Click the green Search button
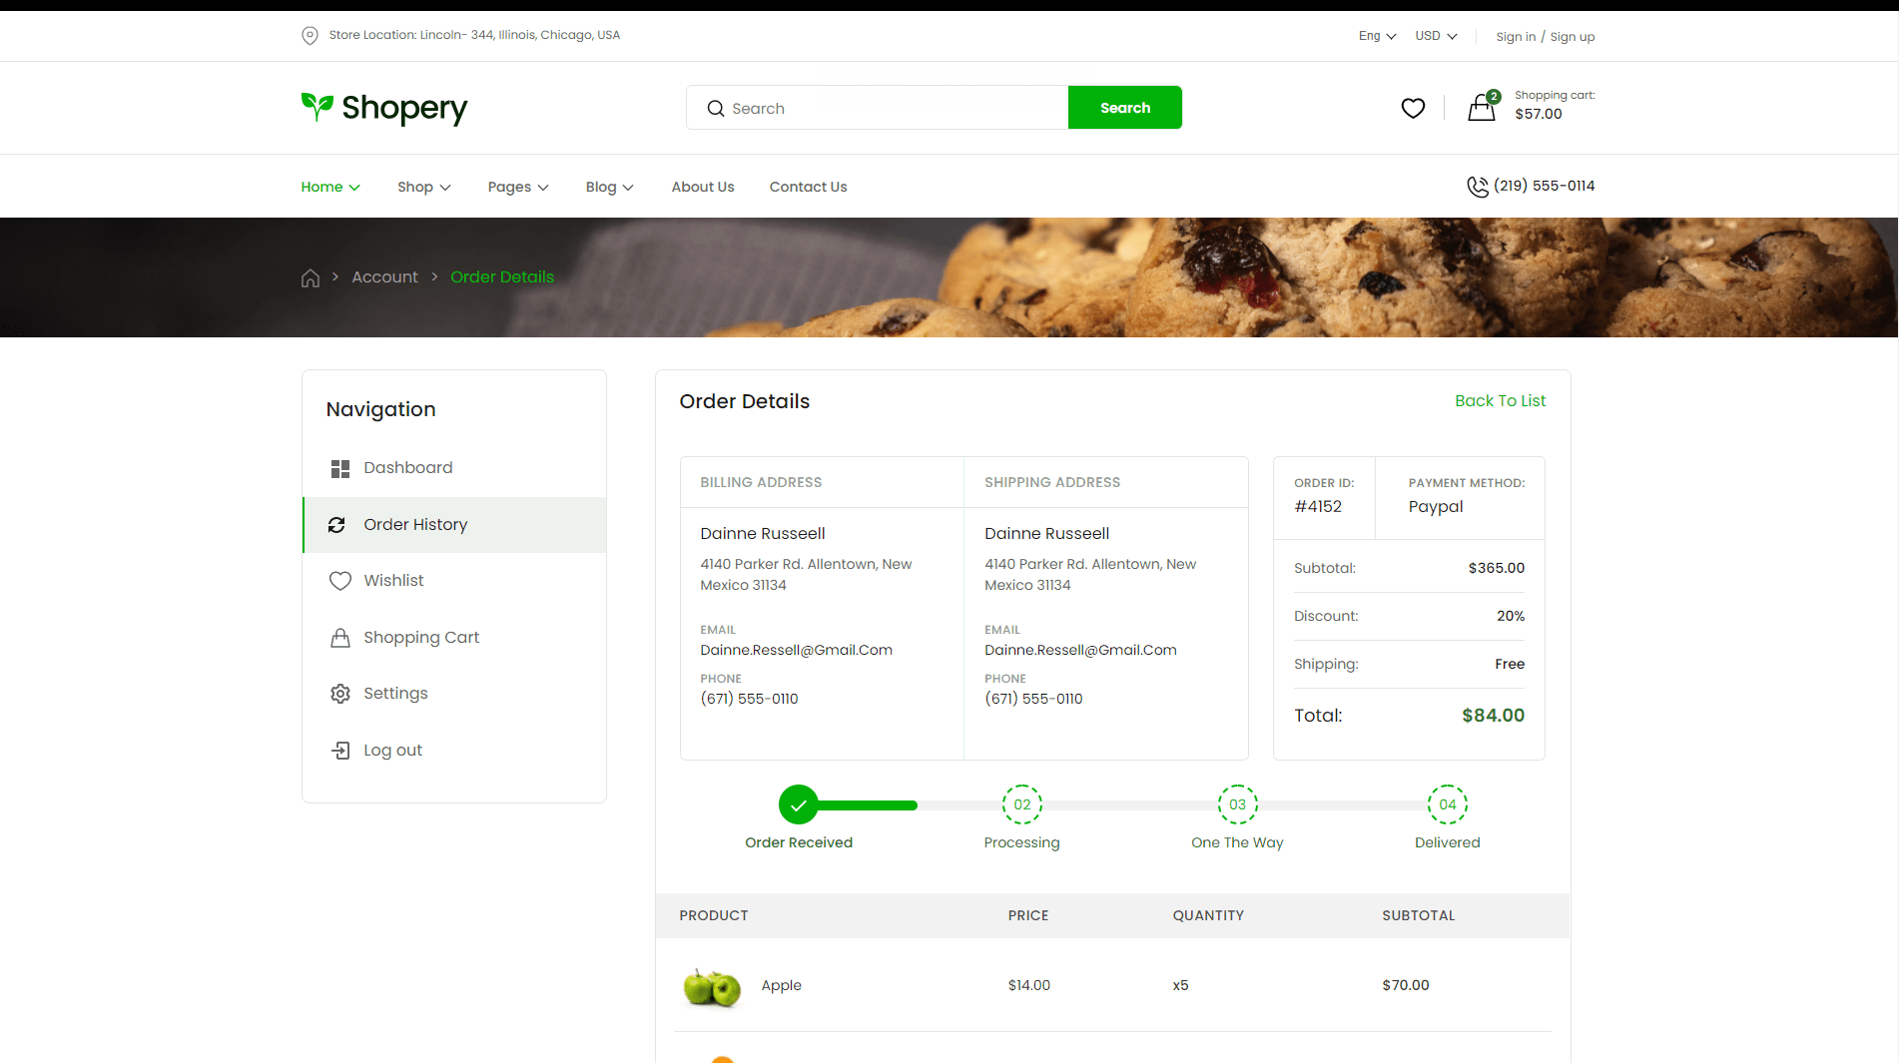Image resolution: width=1899 pixels, height=1063 pixels. (x=1124, y=108)
